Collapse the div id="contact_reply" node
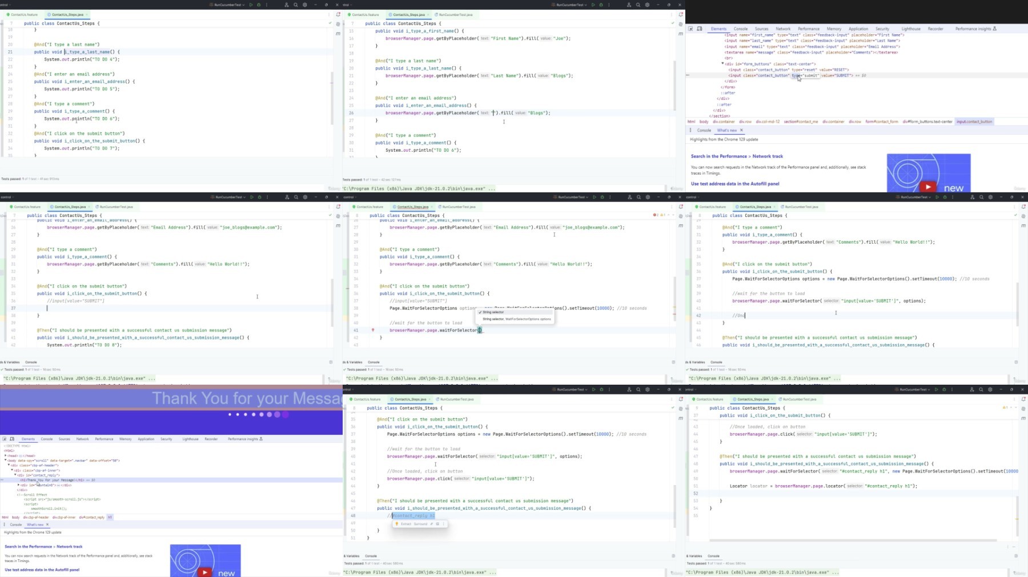The image size is (1028, 577). [15, 475]
